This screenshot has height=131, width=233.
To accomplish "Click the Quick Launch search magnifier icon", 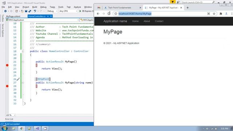I will point(214,2).
